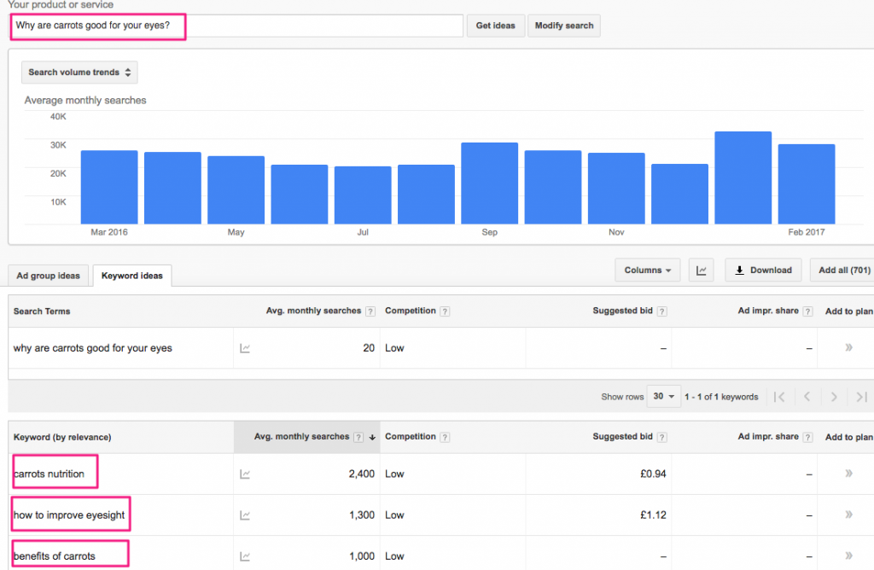Click the help icon next to Avg. monthly searches

click(370, 311)
